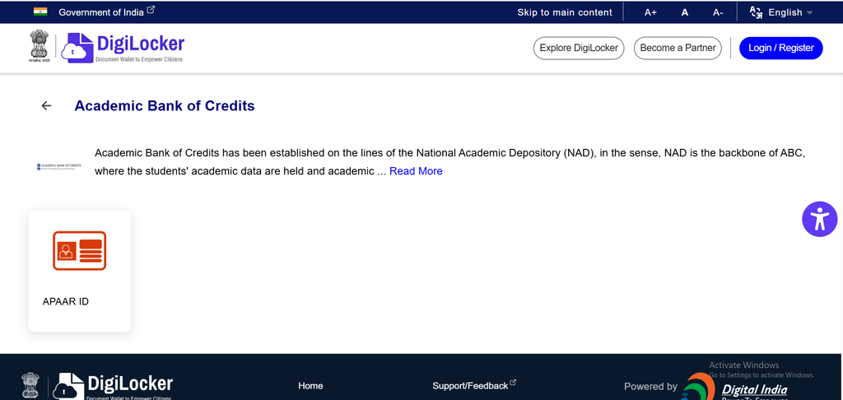Click the language translate icon
Screen dimensions: 843x400
coord(757,12)
